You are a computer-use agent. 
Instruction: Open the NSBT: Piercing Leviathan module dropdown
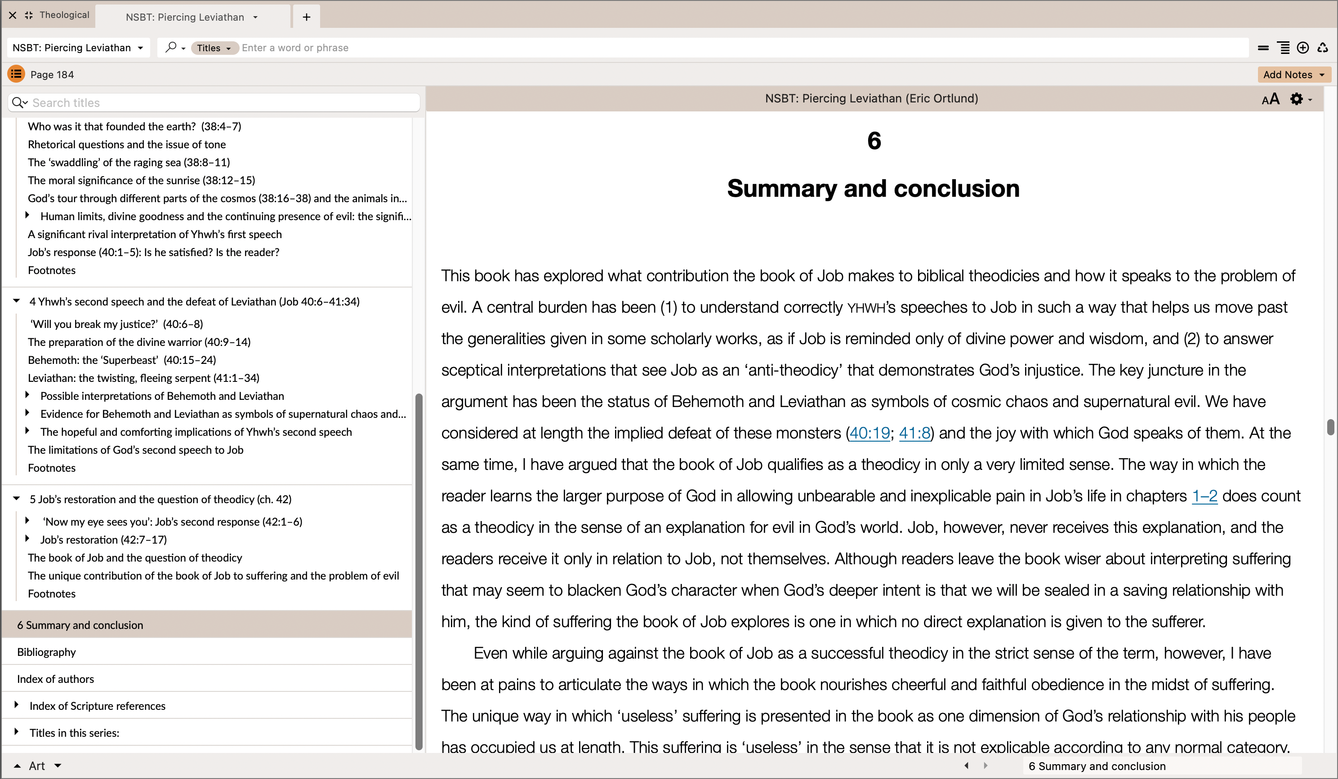click(78, 48)
